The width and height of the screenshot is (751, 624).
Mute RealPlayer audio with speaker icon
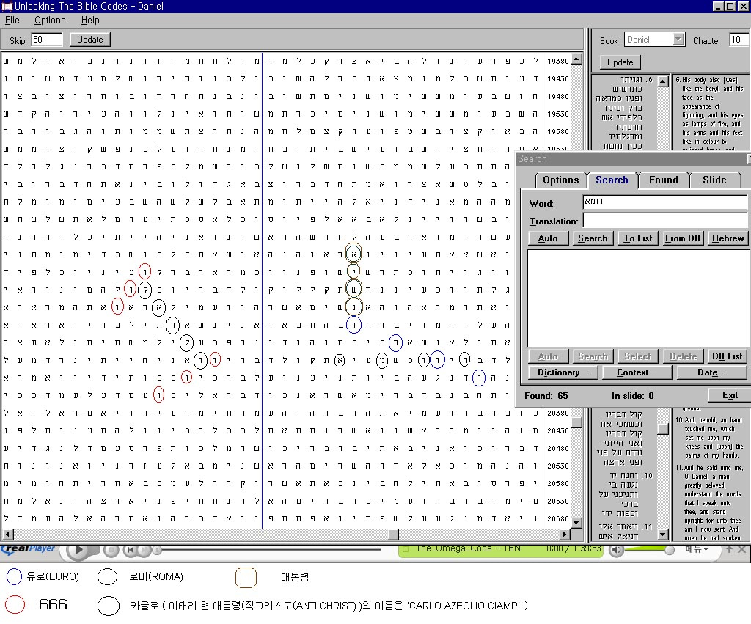tap(616, 550)
